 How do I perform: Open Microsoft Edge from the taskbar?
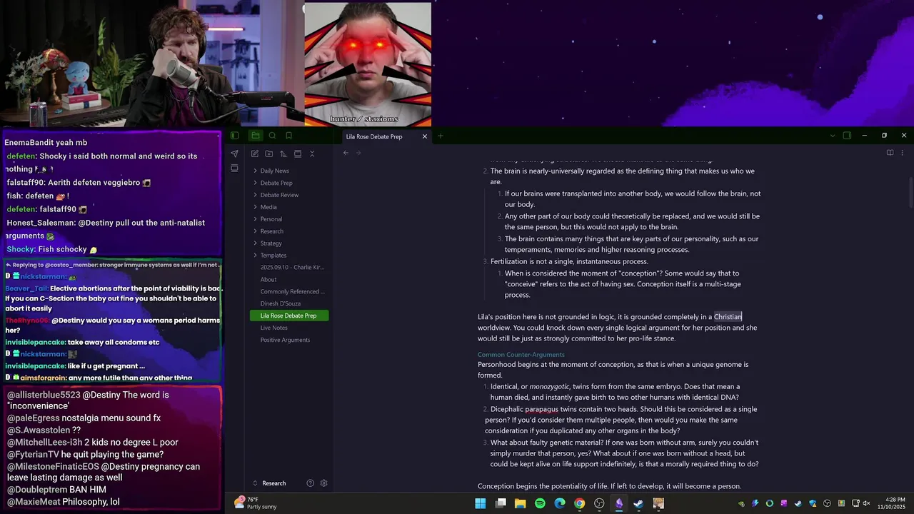coord(560,503)
